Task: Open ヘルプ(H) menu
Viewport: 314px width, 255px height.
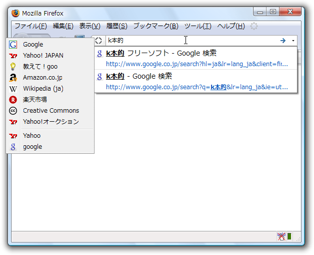Action: pyautogui.click(x=231, y=26)
